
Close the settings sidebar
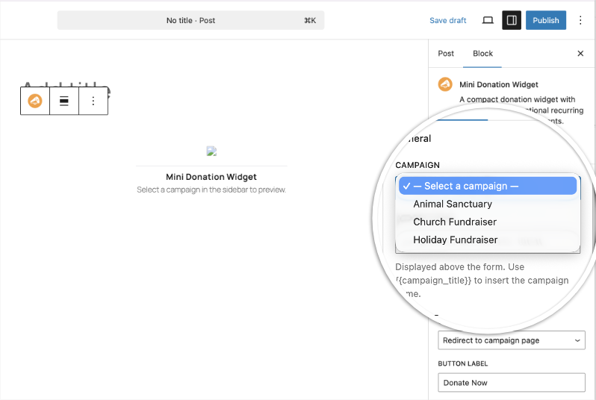coord(580,54)
